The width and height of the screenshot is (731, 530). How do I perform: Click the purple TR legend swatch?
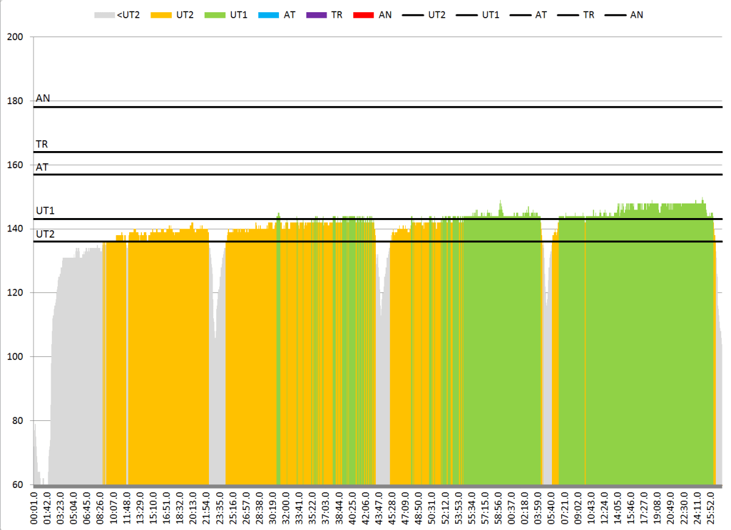[318, 14]
